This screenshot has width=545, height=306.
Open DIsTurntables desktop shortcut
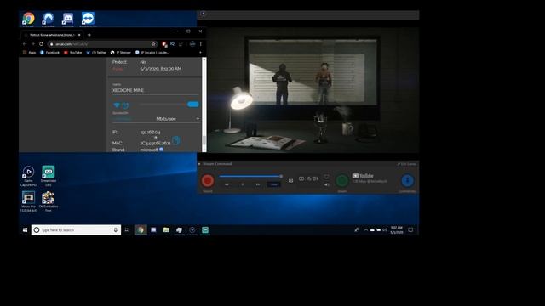[49, 201]
